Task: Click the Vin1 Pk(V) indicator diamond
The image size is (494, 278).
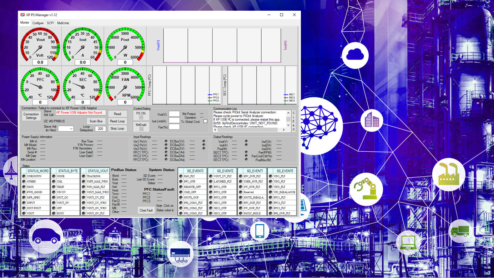Action: click(166, 141)
